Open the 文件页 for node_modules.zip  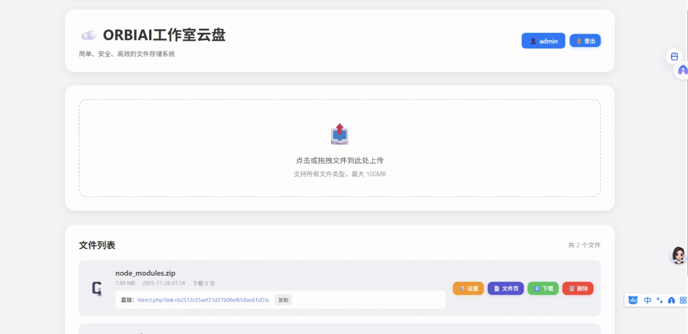pyautogui.click(x=505, y=288)
